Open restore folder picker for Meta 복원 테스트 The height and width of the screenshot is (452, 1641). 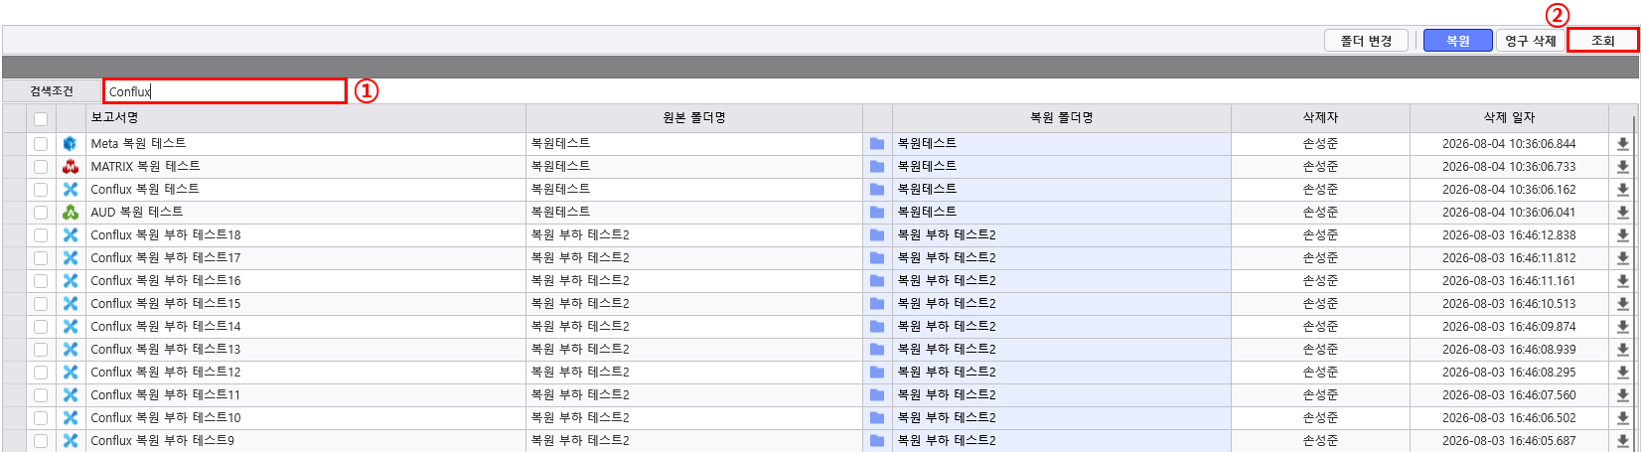[x=877, y=144]
